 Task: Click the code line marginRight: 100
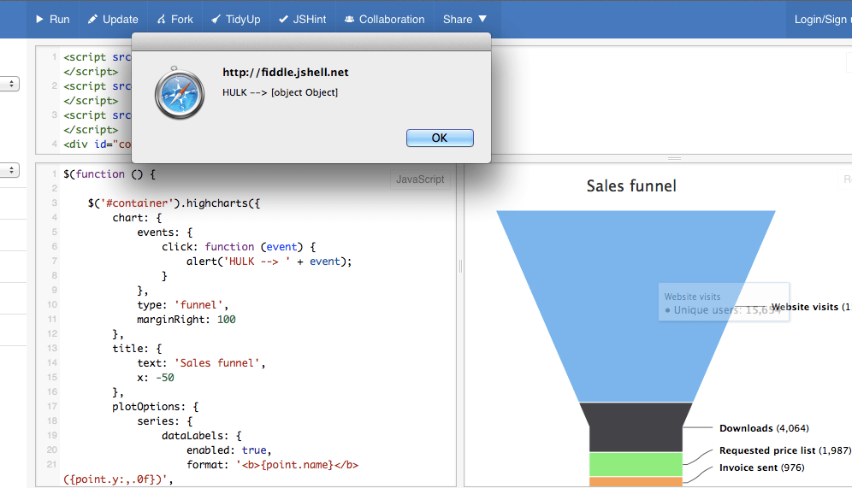tap(186, 320)
